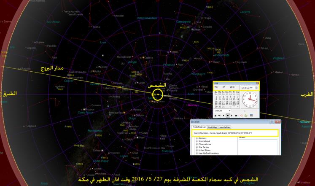Switch to the World Map tab
Screen dimensions: 315x186
pos(212,127)
